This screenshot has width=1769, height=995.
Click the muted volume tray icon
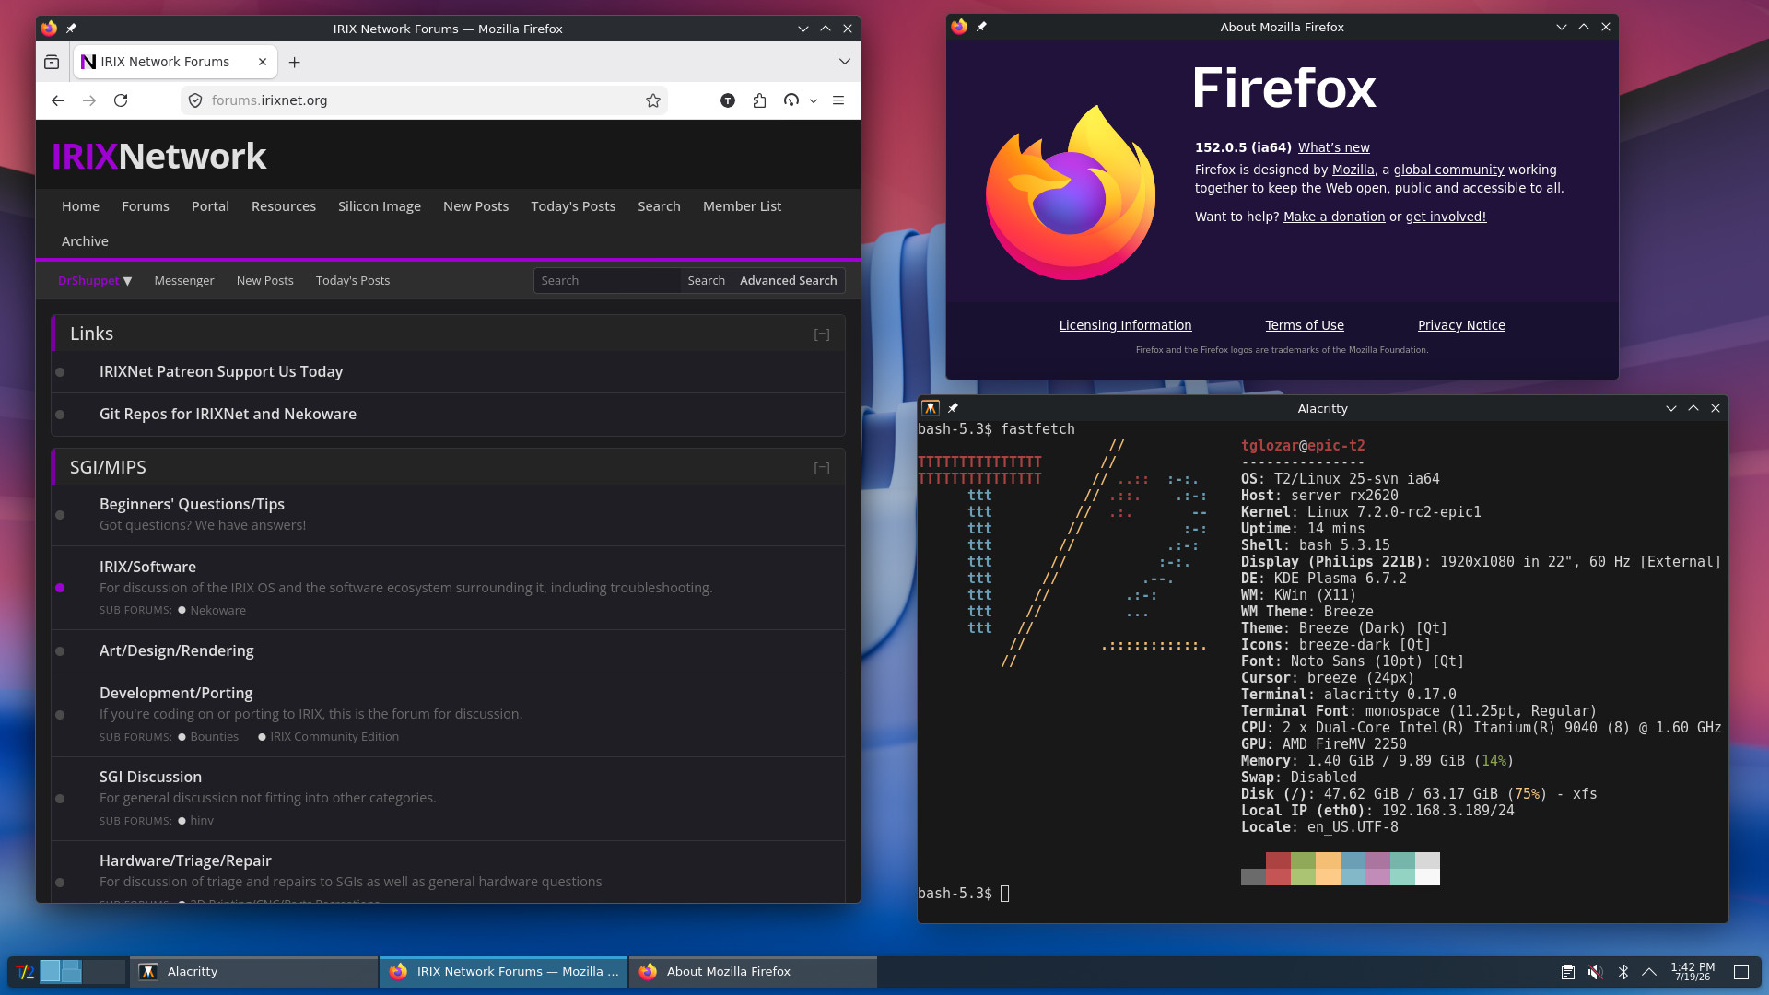point(1595,971)
